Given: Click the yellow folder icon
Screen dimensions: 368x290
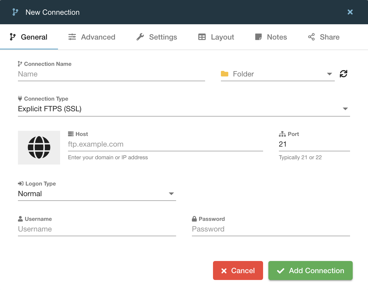Looking at the screenshot, I should tap(225, 74).
